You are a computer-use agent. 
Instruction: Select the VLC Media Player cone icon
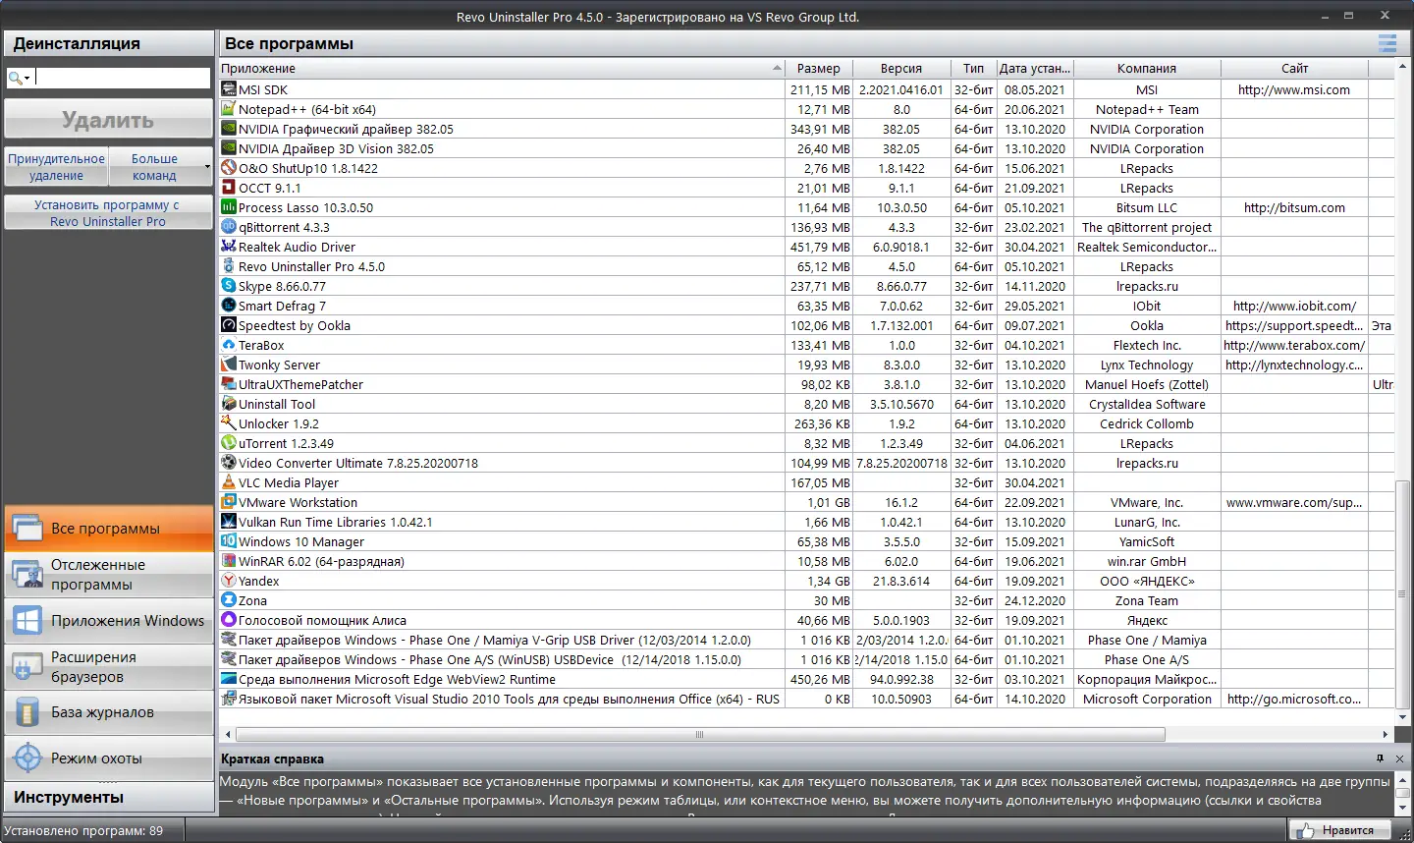pos(229,482)
